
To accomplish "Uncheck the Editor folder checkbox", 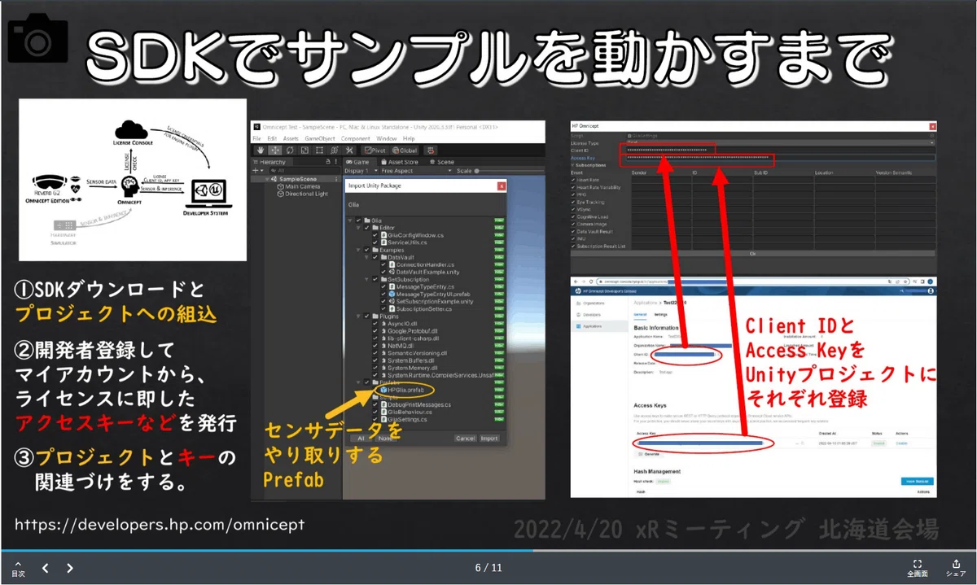I will pyautogui.click(x=366, y=228).
